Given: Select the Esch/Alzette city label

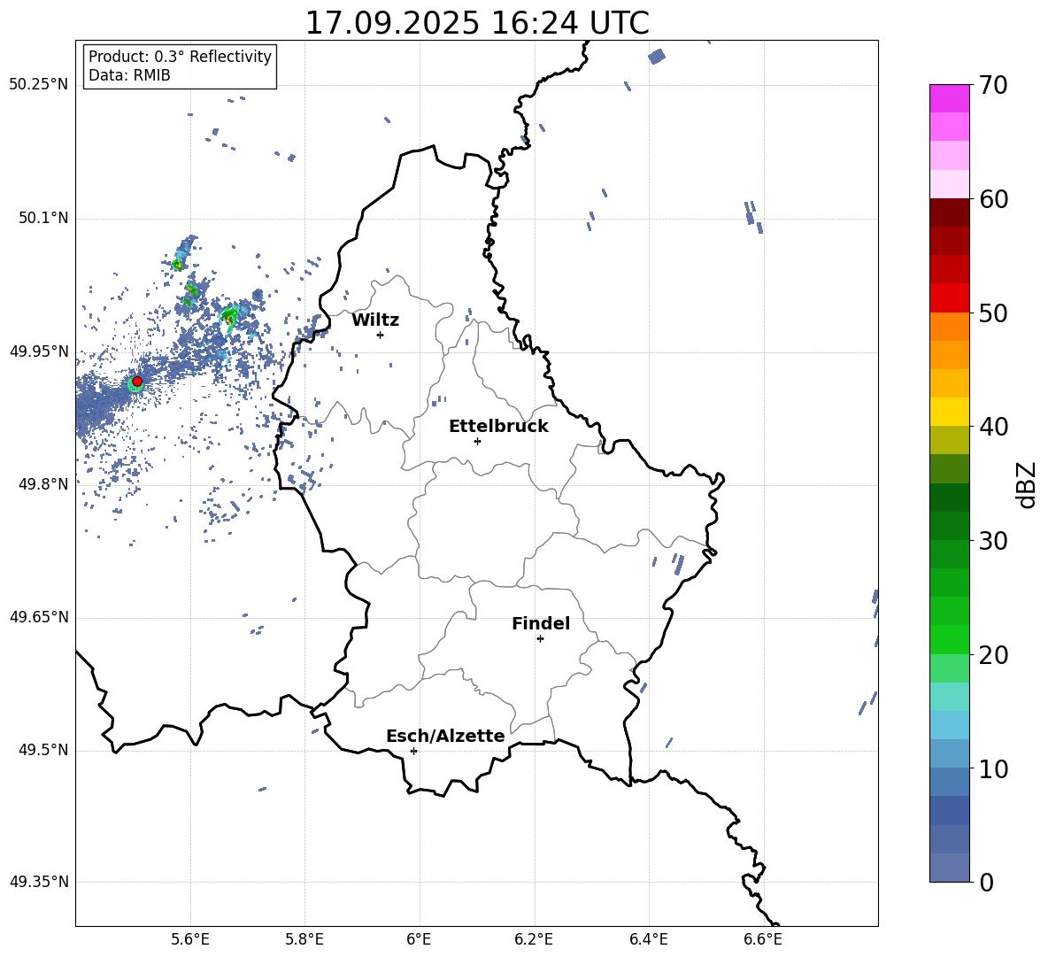Looking at the screenshot, I should pyautogui.click(x=445, y=737).
